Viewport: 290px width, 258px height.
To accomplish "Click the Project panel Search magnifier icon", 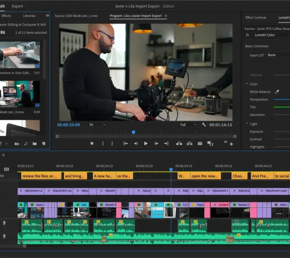I will coord(26,143).
